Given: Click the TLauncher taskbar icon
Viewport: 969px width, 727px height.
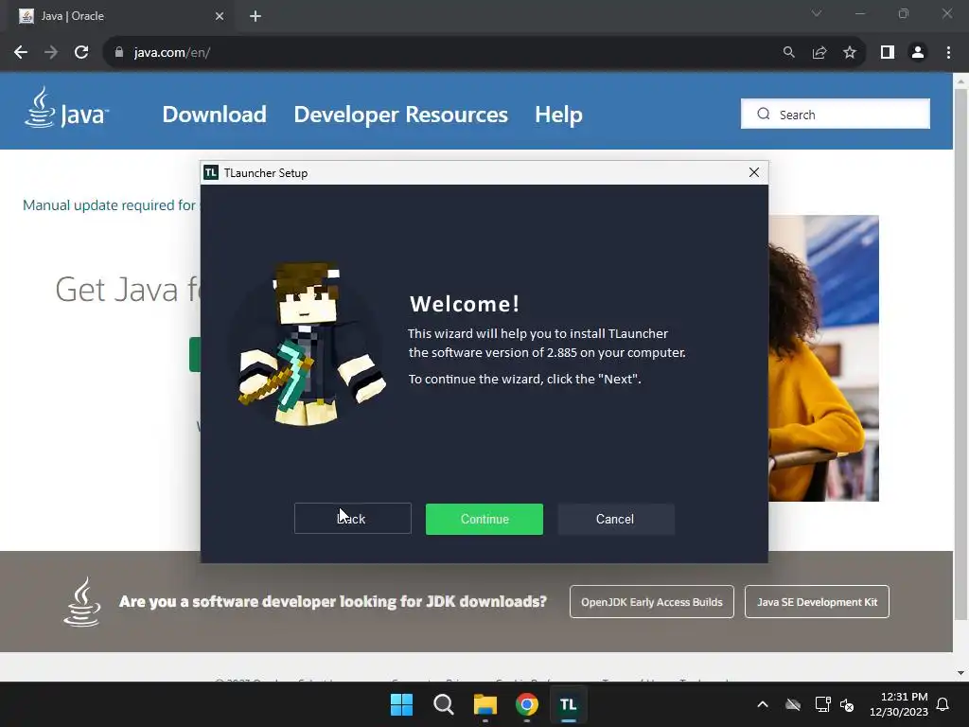Looking at the screenshot, I should 568,704.
